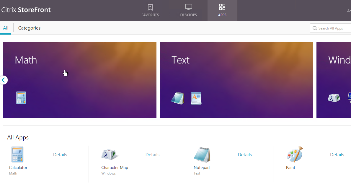The image size is (351, 184).
Task: Click the All Apps heading
Action: [x=18, y=137]
